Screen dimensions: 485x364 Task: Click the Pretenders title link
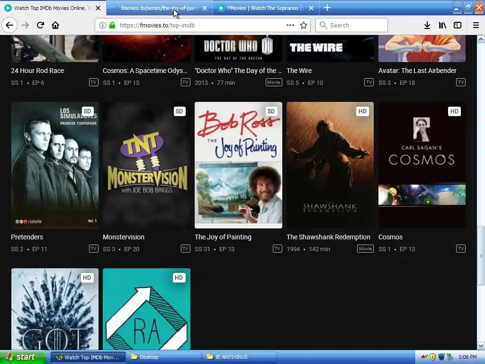(27, 237)
